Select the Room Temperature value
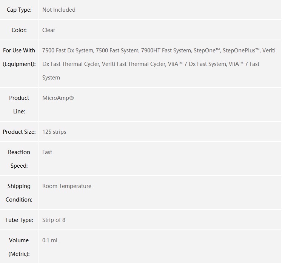 click(x=67, y=186)
